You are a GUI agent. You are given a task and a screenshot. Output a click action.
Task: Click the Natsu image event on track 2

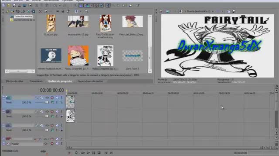[71, 116]
